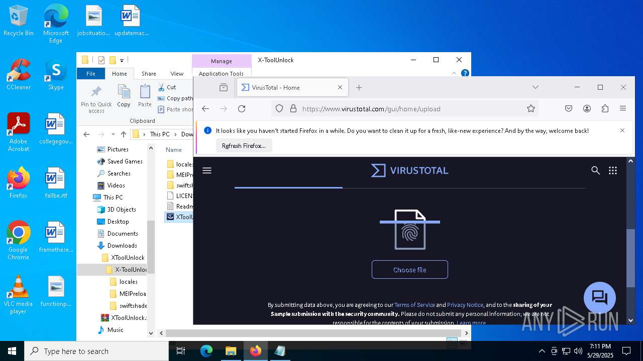Screen dimensions: 643x361
Task: Close the VirusTotal - Home tab
Action: coord(340,87)
